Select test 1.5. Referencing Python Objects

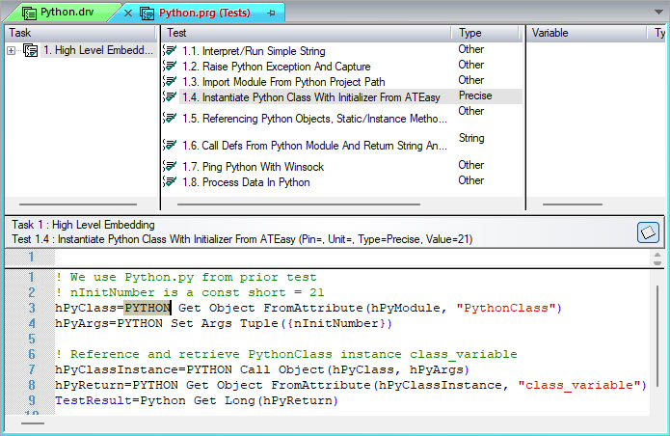coord(315,119)
